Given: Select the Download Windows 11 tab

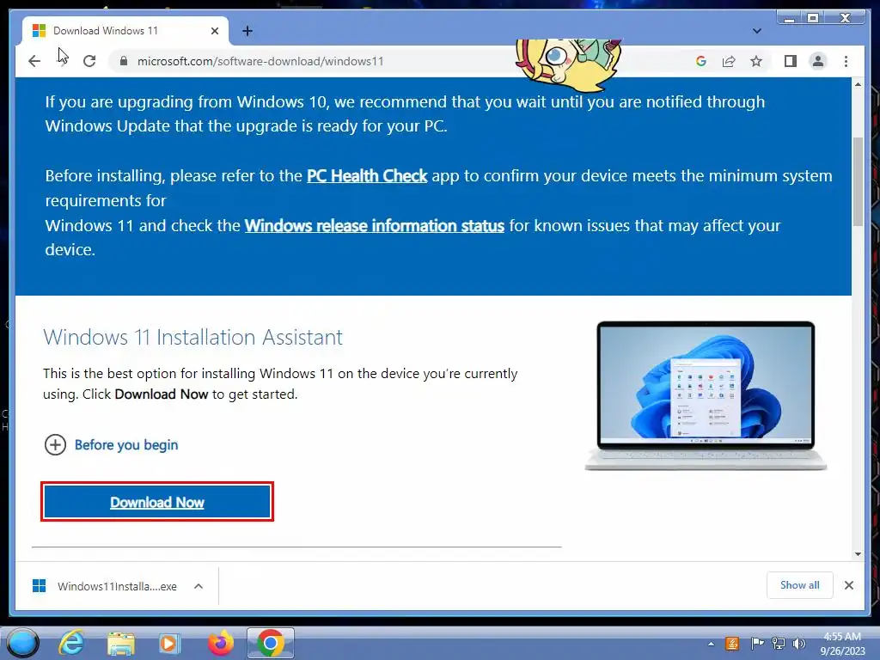Looking at the screenshot, I should click(x=125, y=31).
